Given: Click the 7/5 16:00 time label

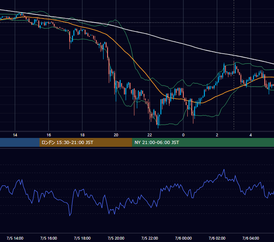Looking at the screenshot, I should (49, 238).
